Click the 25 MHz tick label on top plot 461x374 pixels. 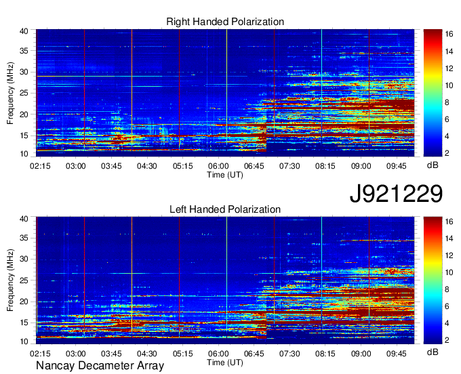(x=24, y=93)
